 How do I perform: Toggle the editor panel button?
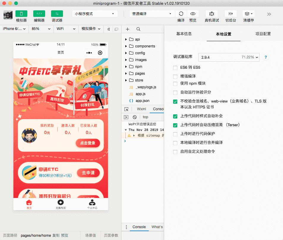pyautogui.click(x=39, y=14)
